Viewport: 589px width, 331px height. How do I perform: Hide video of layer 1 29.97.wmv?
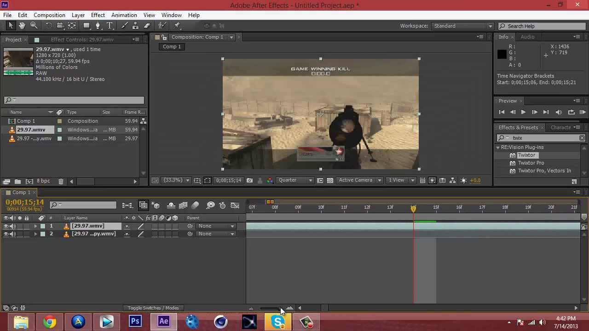coord(6,226)
